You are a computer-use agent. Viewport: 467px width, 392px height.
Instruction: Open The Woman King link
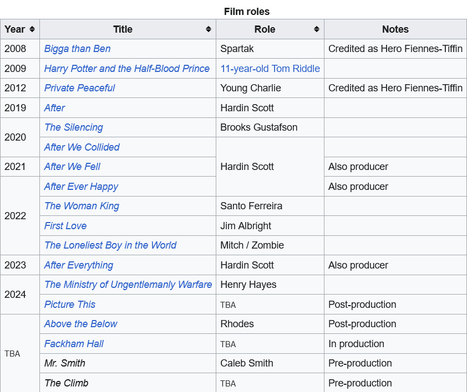pyautogui.click(x=82, y=206)
